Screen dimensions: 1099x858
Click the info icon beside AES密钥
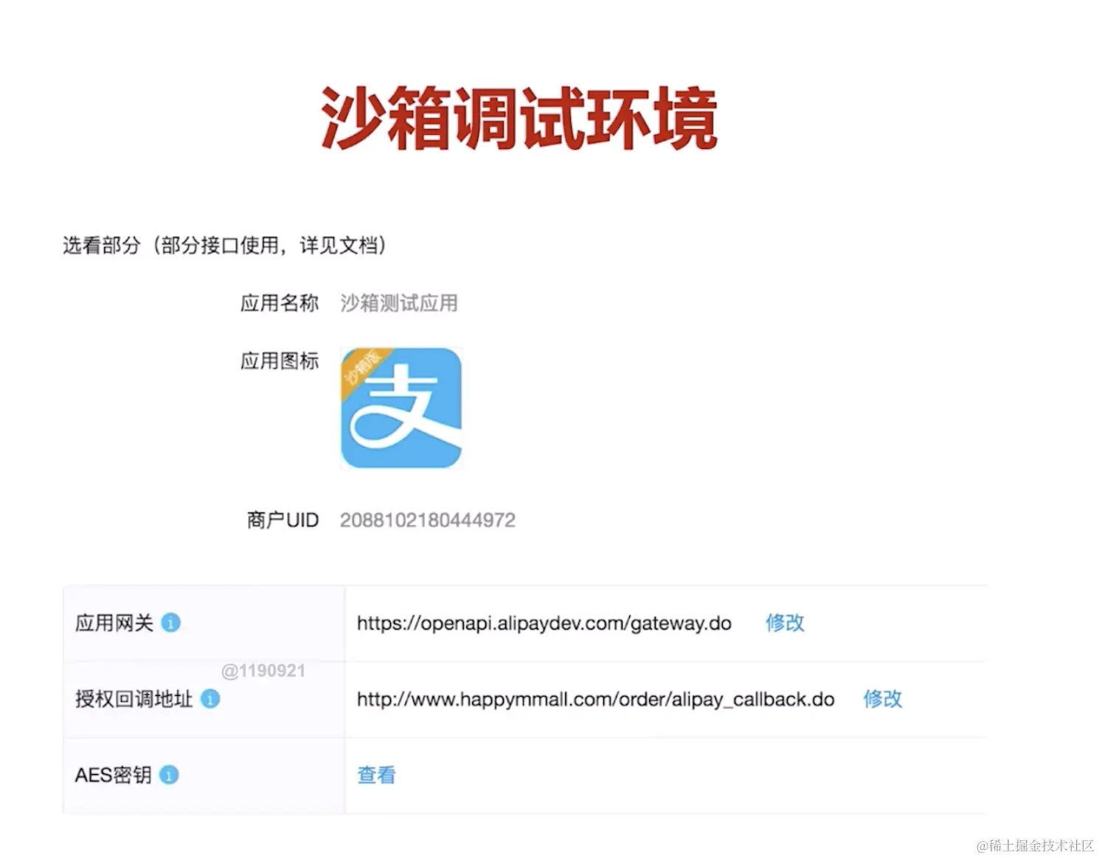(169, 775)
